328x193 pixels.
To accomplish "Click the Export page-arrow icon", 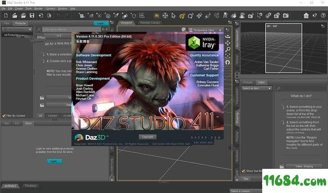I will pyautogui.click(x=50, y=15).
